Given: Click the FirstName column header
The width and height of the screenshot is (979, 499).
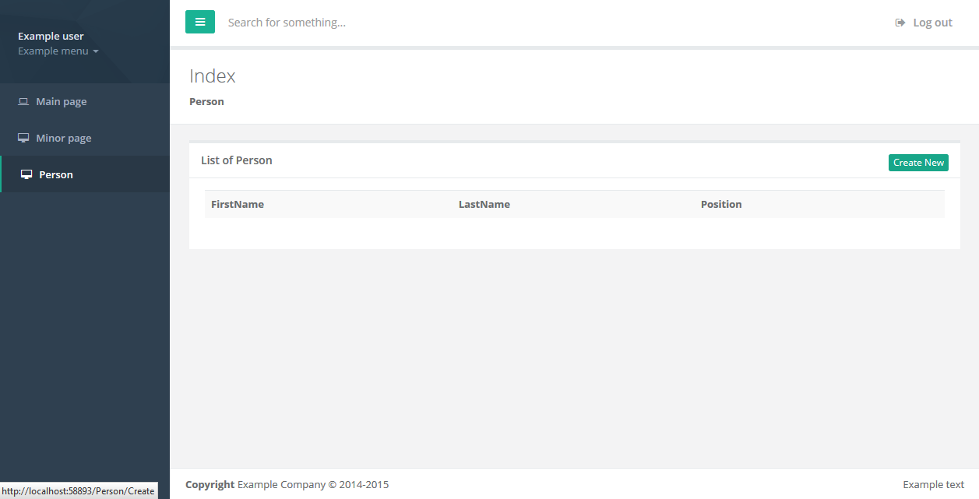Looking at the screenshot, I should pyautogui.click(x=238, y=205).
